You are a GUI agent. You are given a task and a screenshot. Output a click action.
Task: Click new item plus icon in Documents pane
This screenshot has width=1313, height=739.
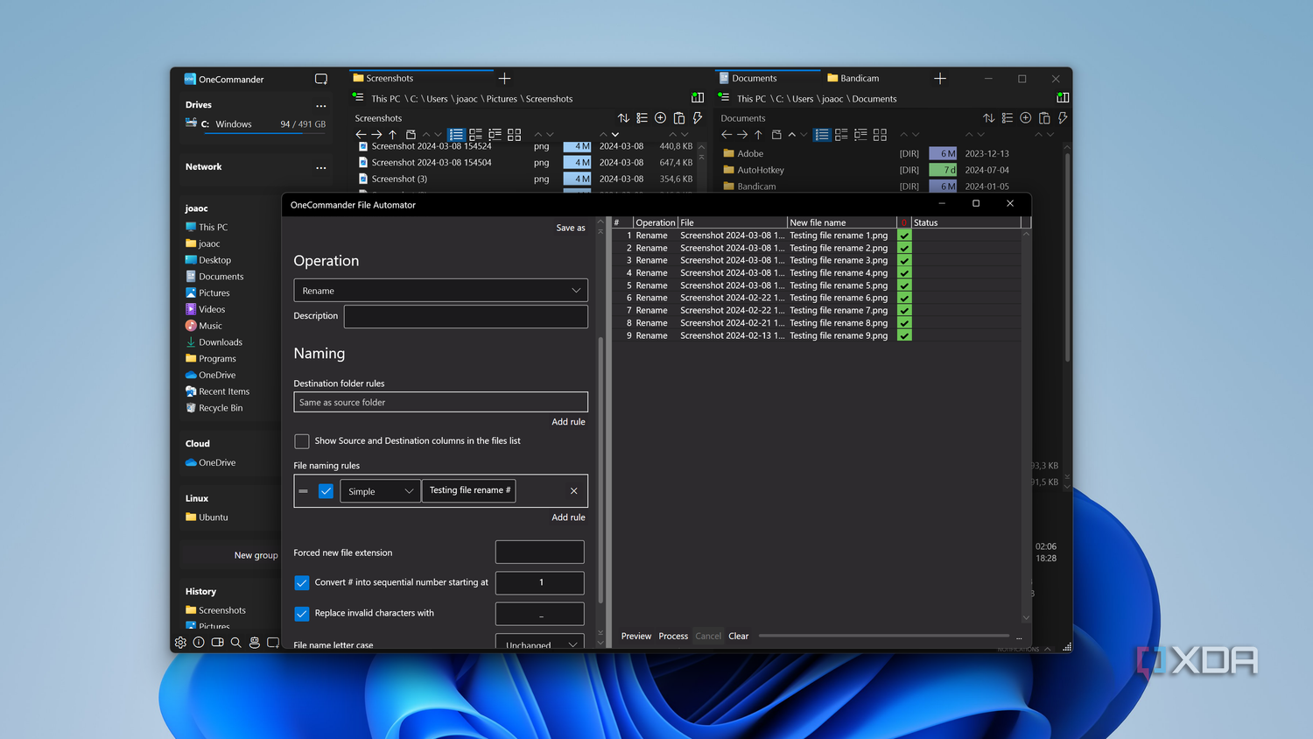(x=1026, y=118)
